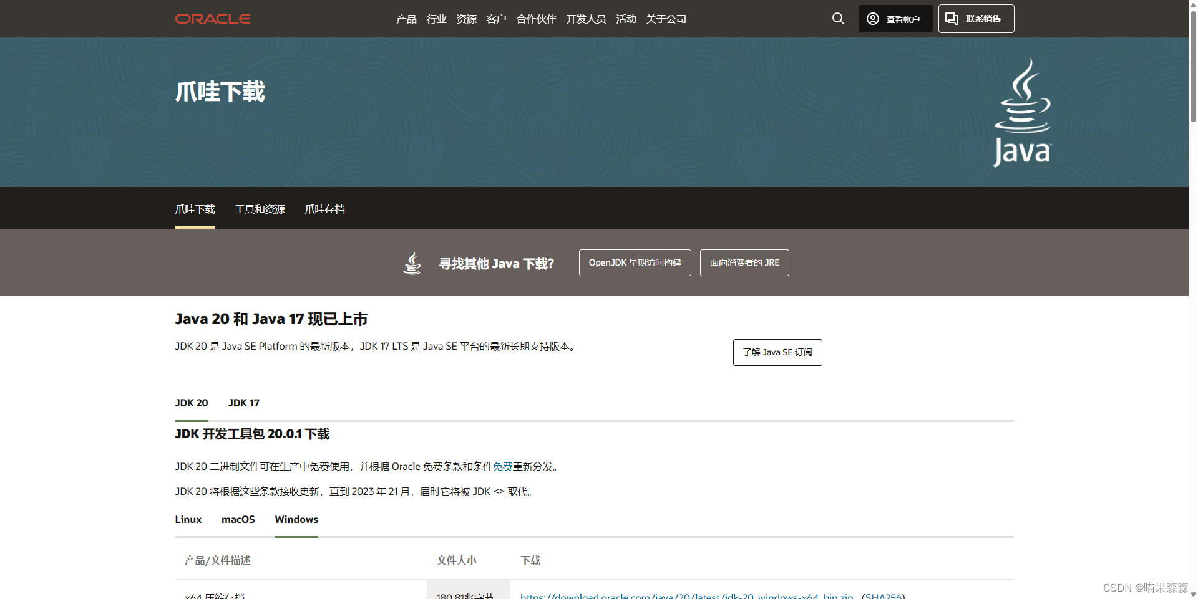This screenshot has height=599, width=1198.
Task: Open the 关于公司 menu
Action: (666, 19)
